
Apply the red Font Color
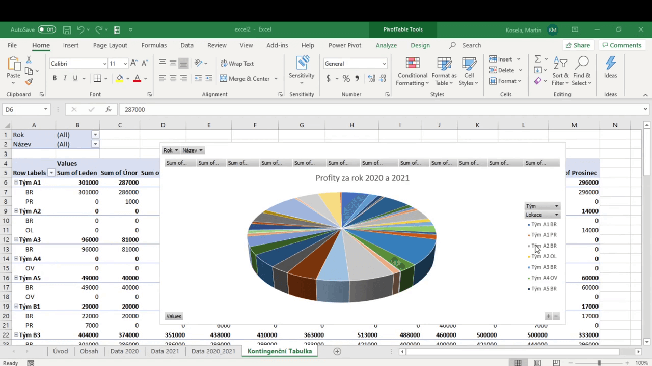click(x=137, y=78)
